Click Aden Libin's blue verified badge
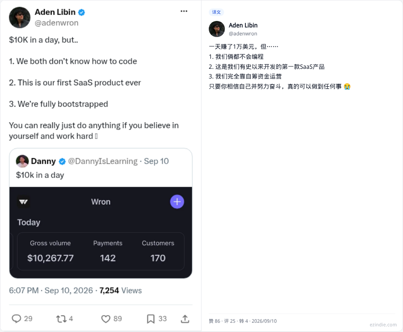The image size is (403, 332). pos(81,12)
